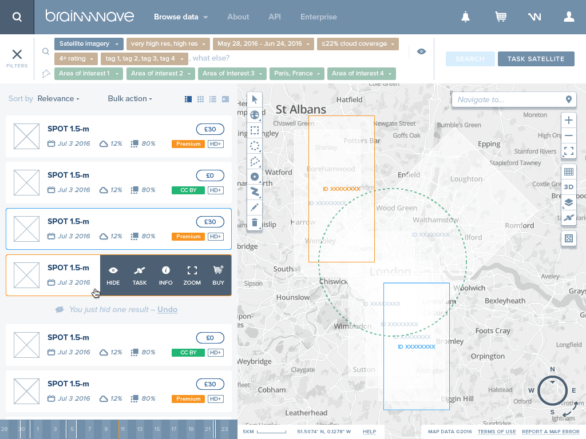Select the pointer arrow map tool
The width and height of the screenshot is (586, 439).
coord(255,99)
